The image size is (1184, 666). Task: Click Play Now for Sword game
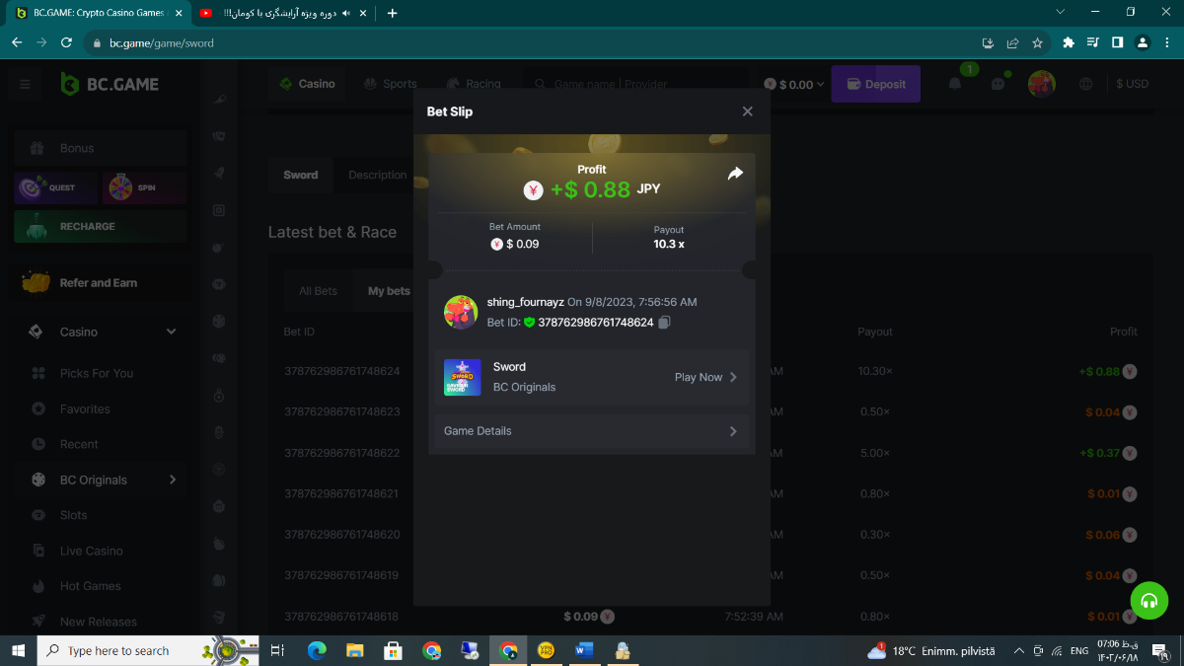pos(704,377)
